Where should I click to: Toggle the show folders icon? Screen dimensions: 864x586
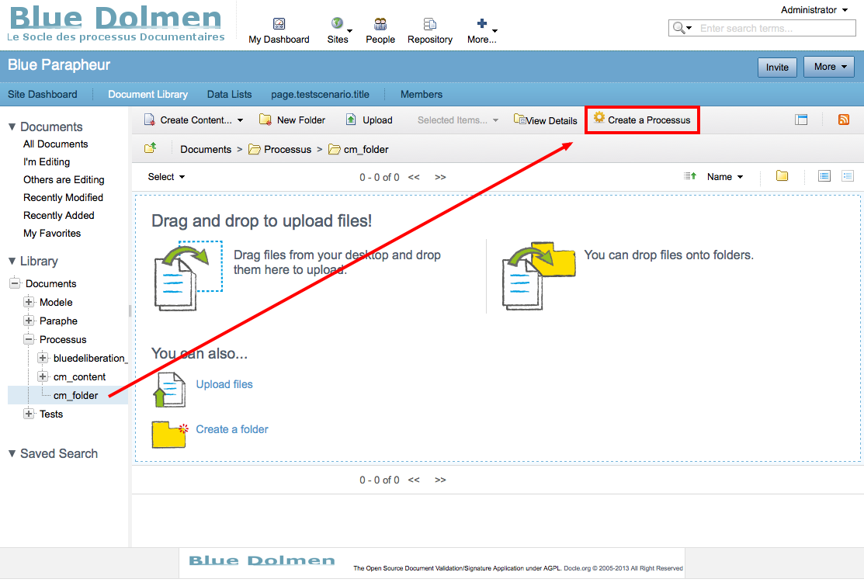[782, 175]
